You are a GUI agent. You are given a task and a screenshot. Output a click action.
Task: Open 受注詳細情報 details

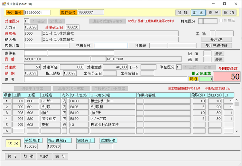point(216,46)
